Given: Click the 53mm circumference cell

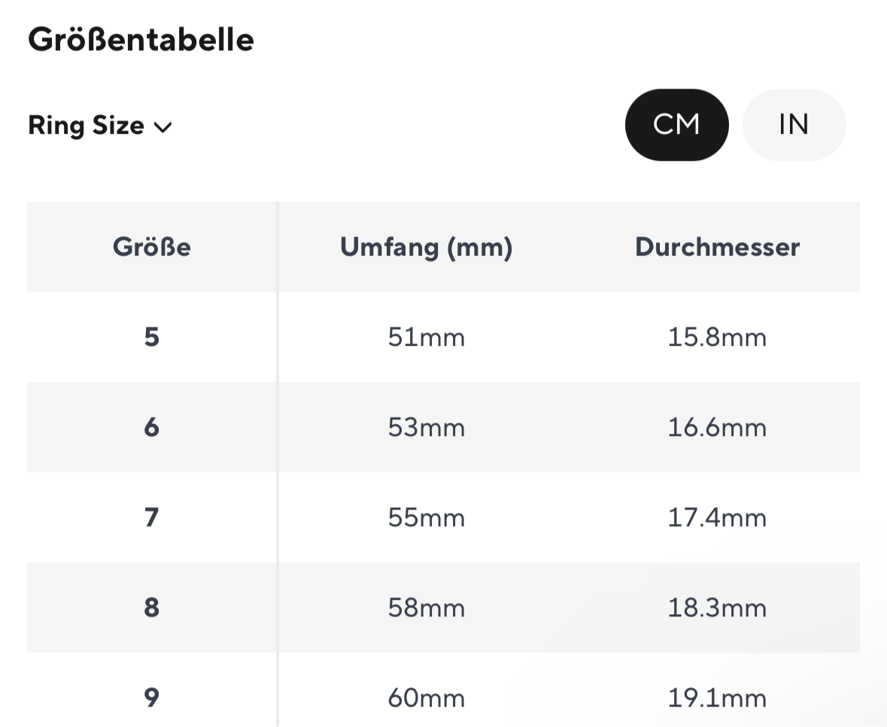Looking at the screenshot, I should point(427,427).
